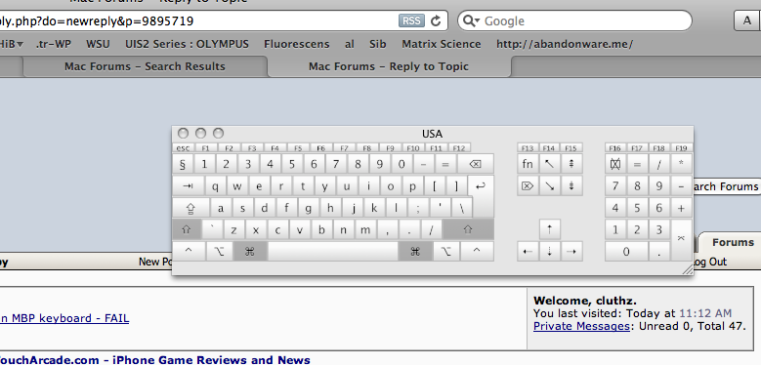Click the page down key icon
Image resolution: width=761 pixels, height=365 pixels.
(571, 186)
